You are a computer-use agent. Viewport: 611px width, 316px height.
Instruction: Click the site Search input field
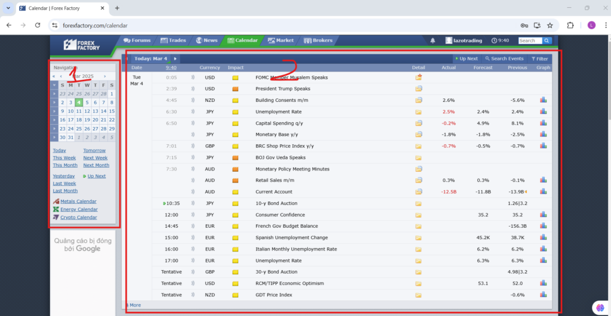tap(530, 41)
